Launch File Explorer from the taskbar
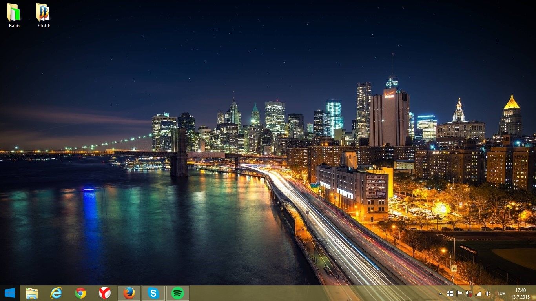536x301 pixels. coord(32,293)
